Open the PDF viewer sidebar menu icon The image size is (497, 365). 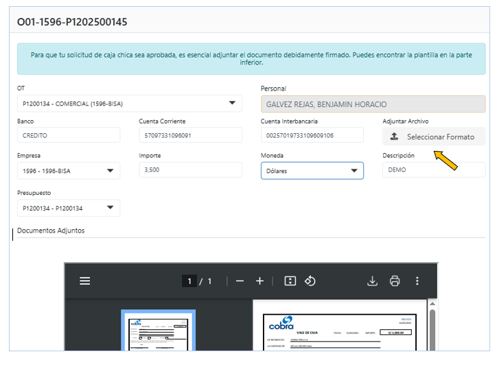pos(84,281)
